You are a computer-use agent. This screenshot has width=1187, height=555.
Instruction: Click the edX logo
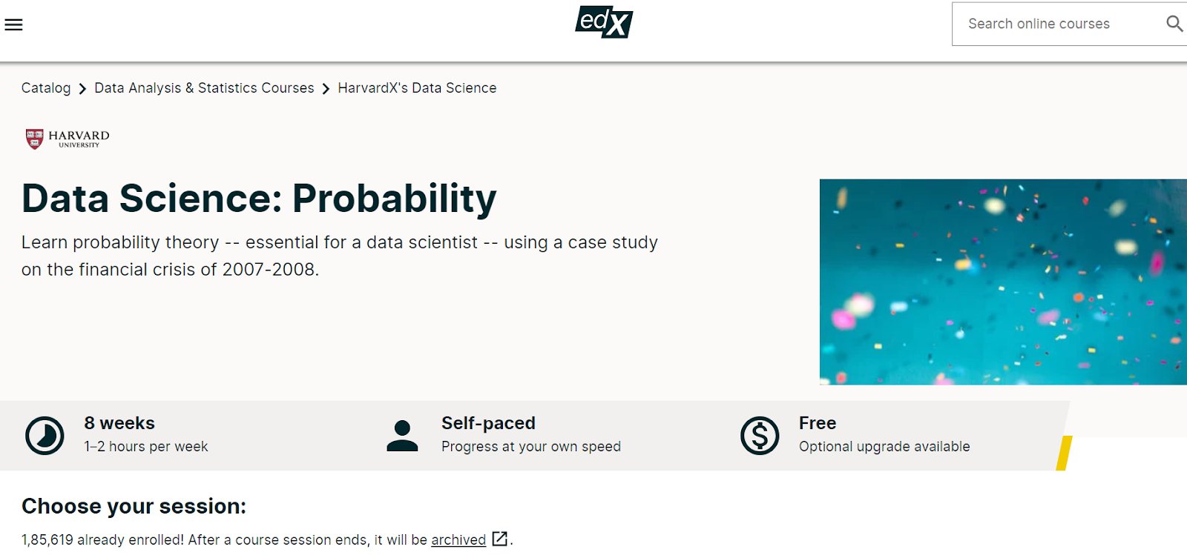tap(604, 22)
